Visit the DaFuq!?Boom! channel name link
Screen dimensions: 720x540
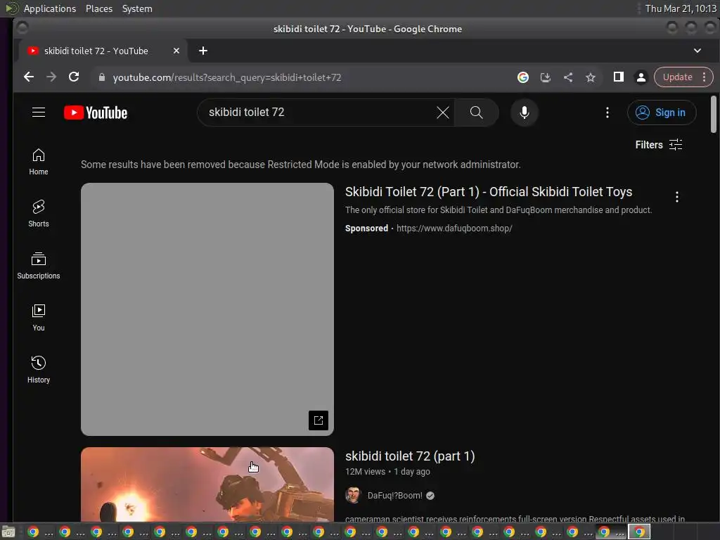click(395, 496)
